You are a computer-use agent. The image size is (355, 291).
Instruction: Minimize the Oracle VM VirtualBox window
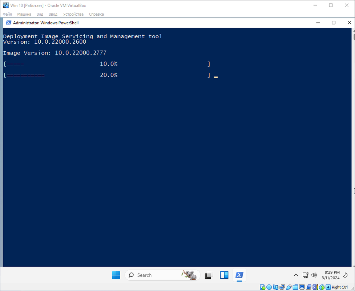(315, 5)
